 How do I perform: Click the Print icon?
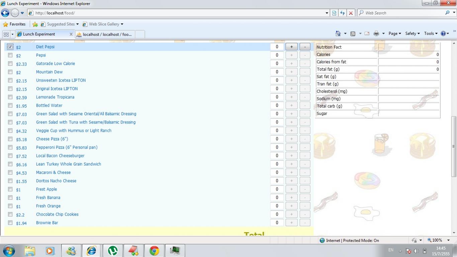(x=376, y=33)
